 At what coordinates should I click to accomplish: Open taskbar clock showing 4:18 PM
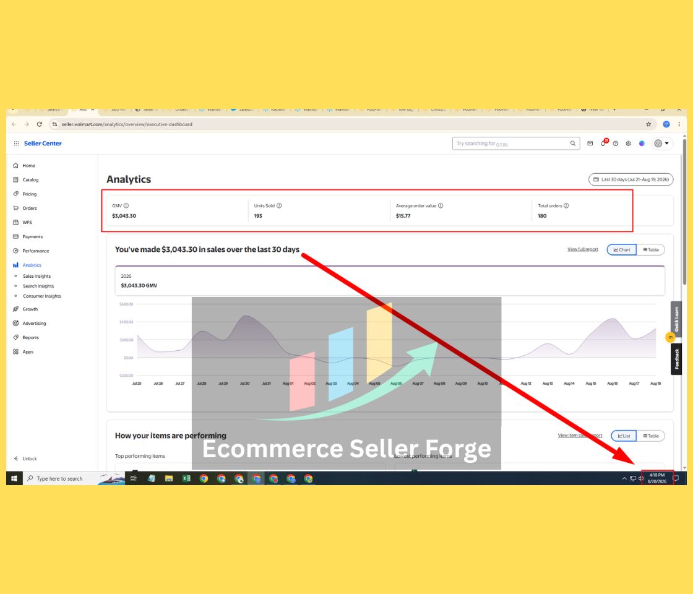click(656, 478)
